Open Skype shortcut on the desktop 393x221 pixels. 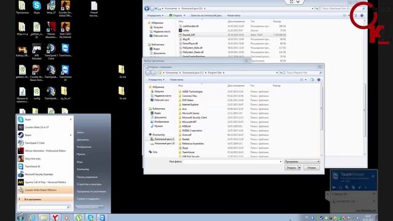coord(37,7)
